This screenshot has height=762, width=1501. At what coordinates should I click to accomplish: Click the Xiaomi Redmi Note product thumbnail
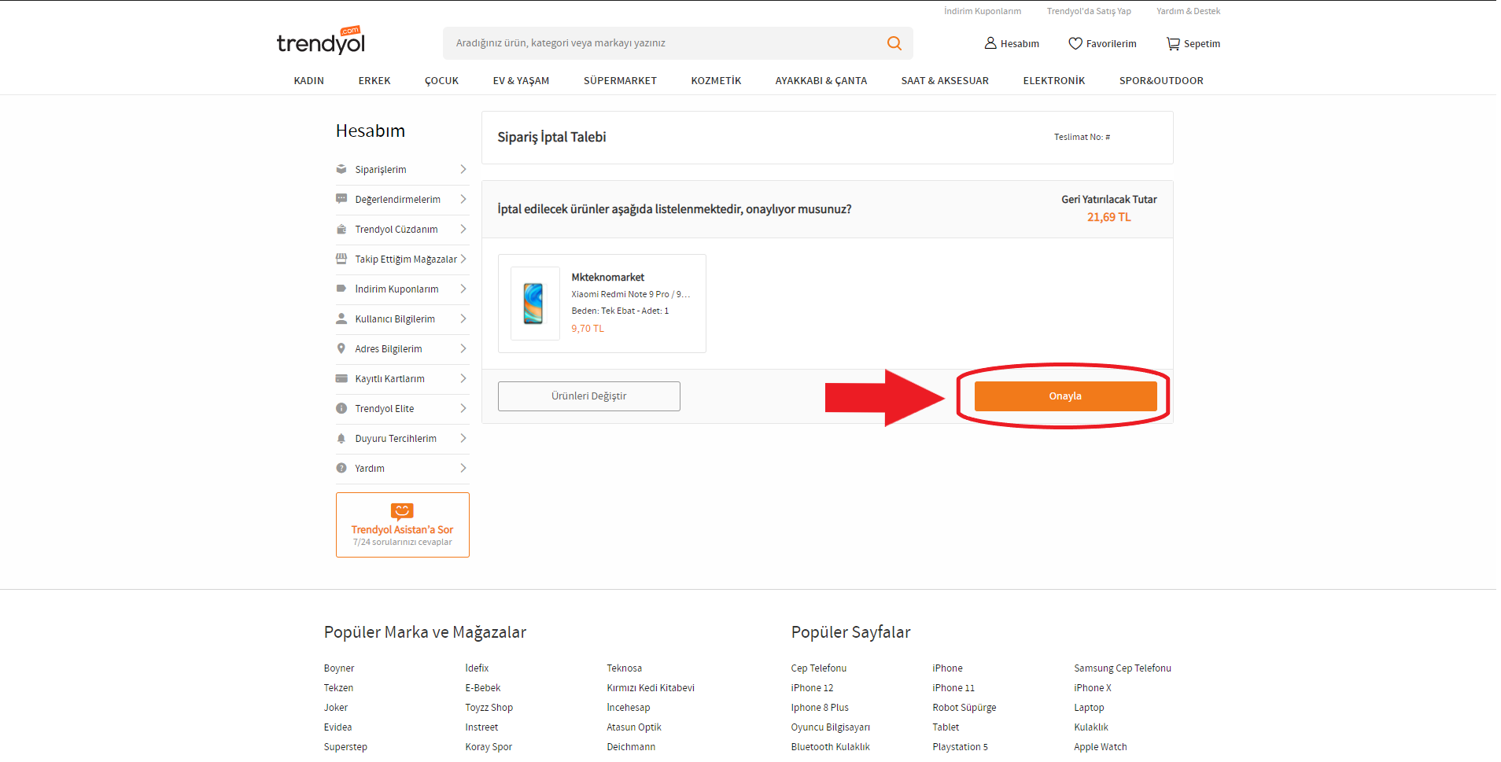pos(534,304)
